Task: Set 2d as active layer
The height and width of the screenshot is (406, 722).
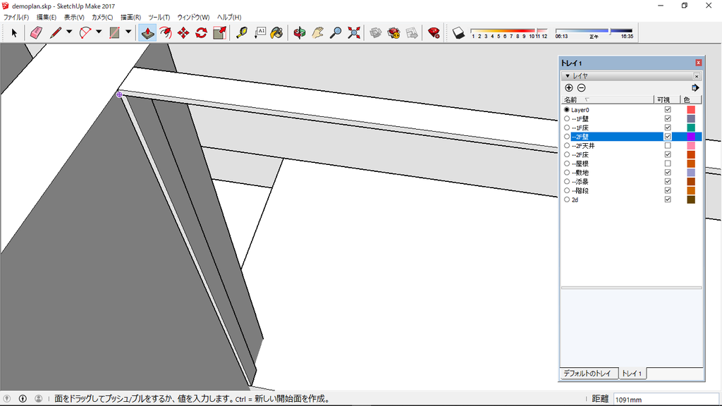Action: (x=567, y=199)
